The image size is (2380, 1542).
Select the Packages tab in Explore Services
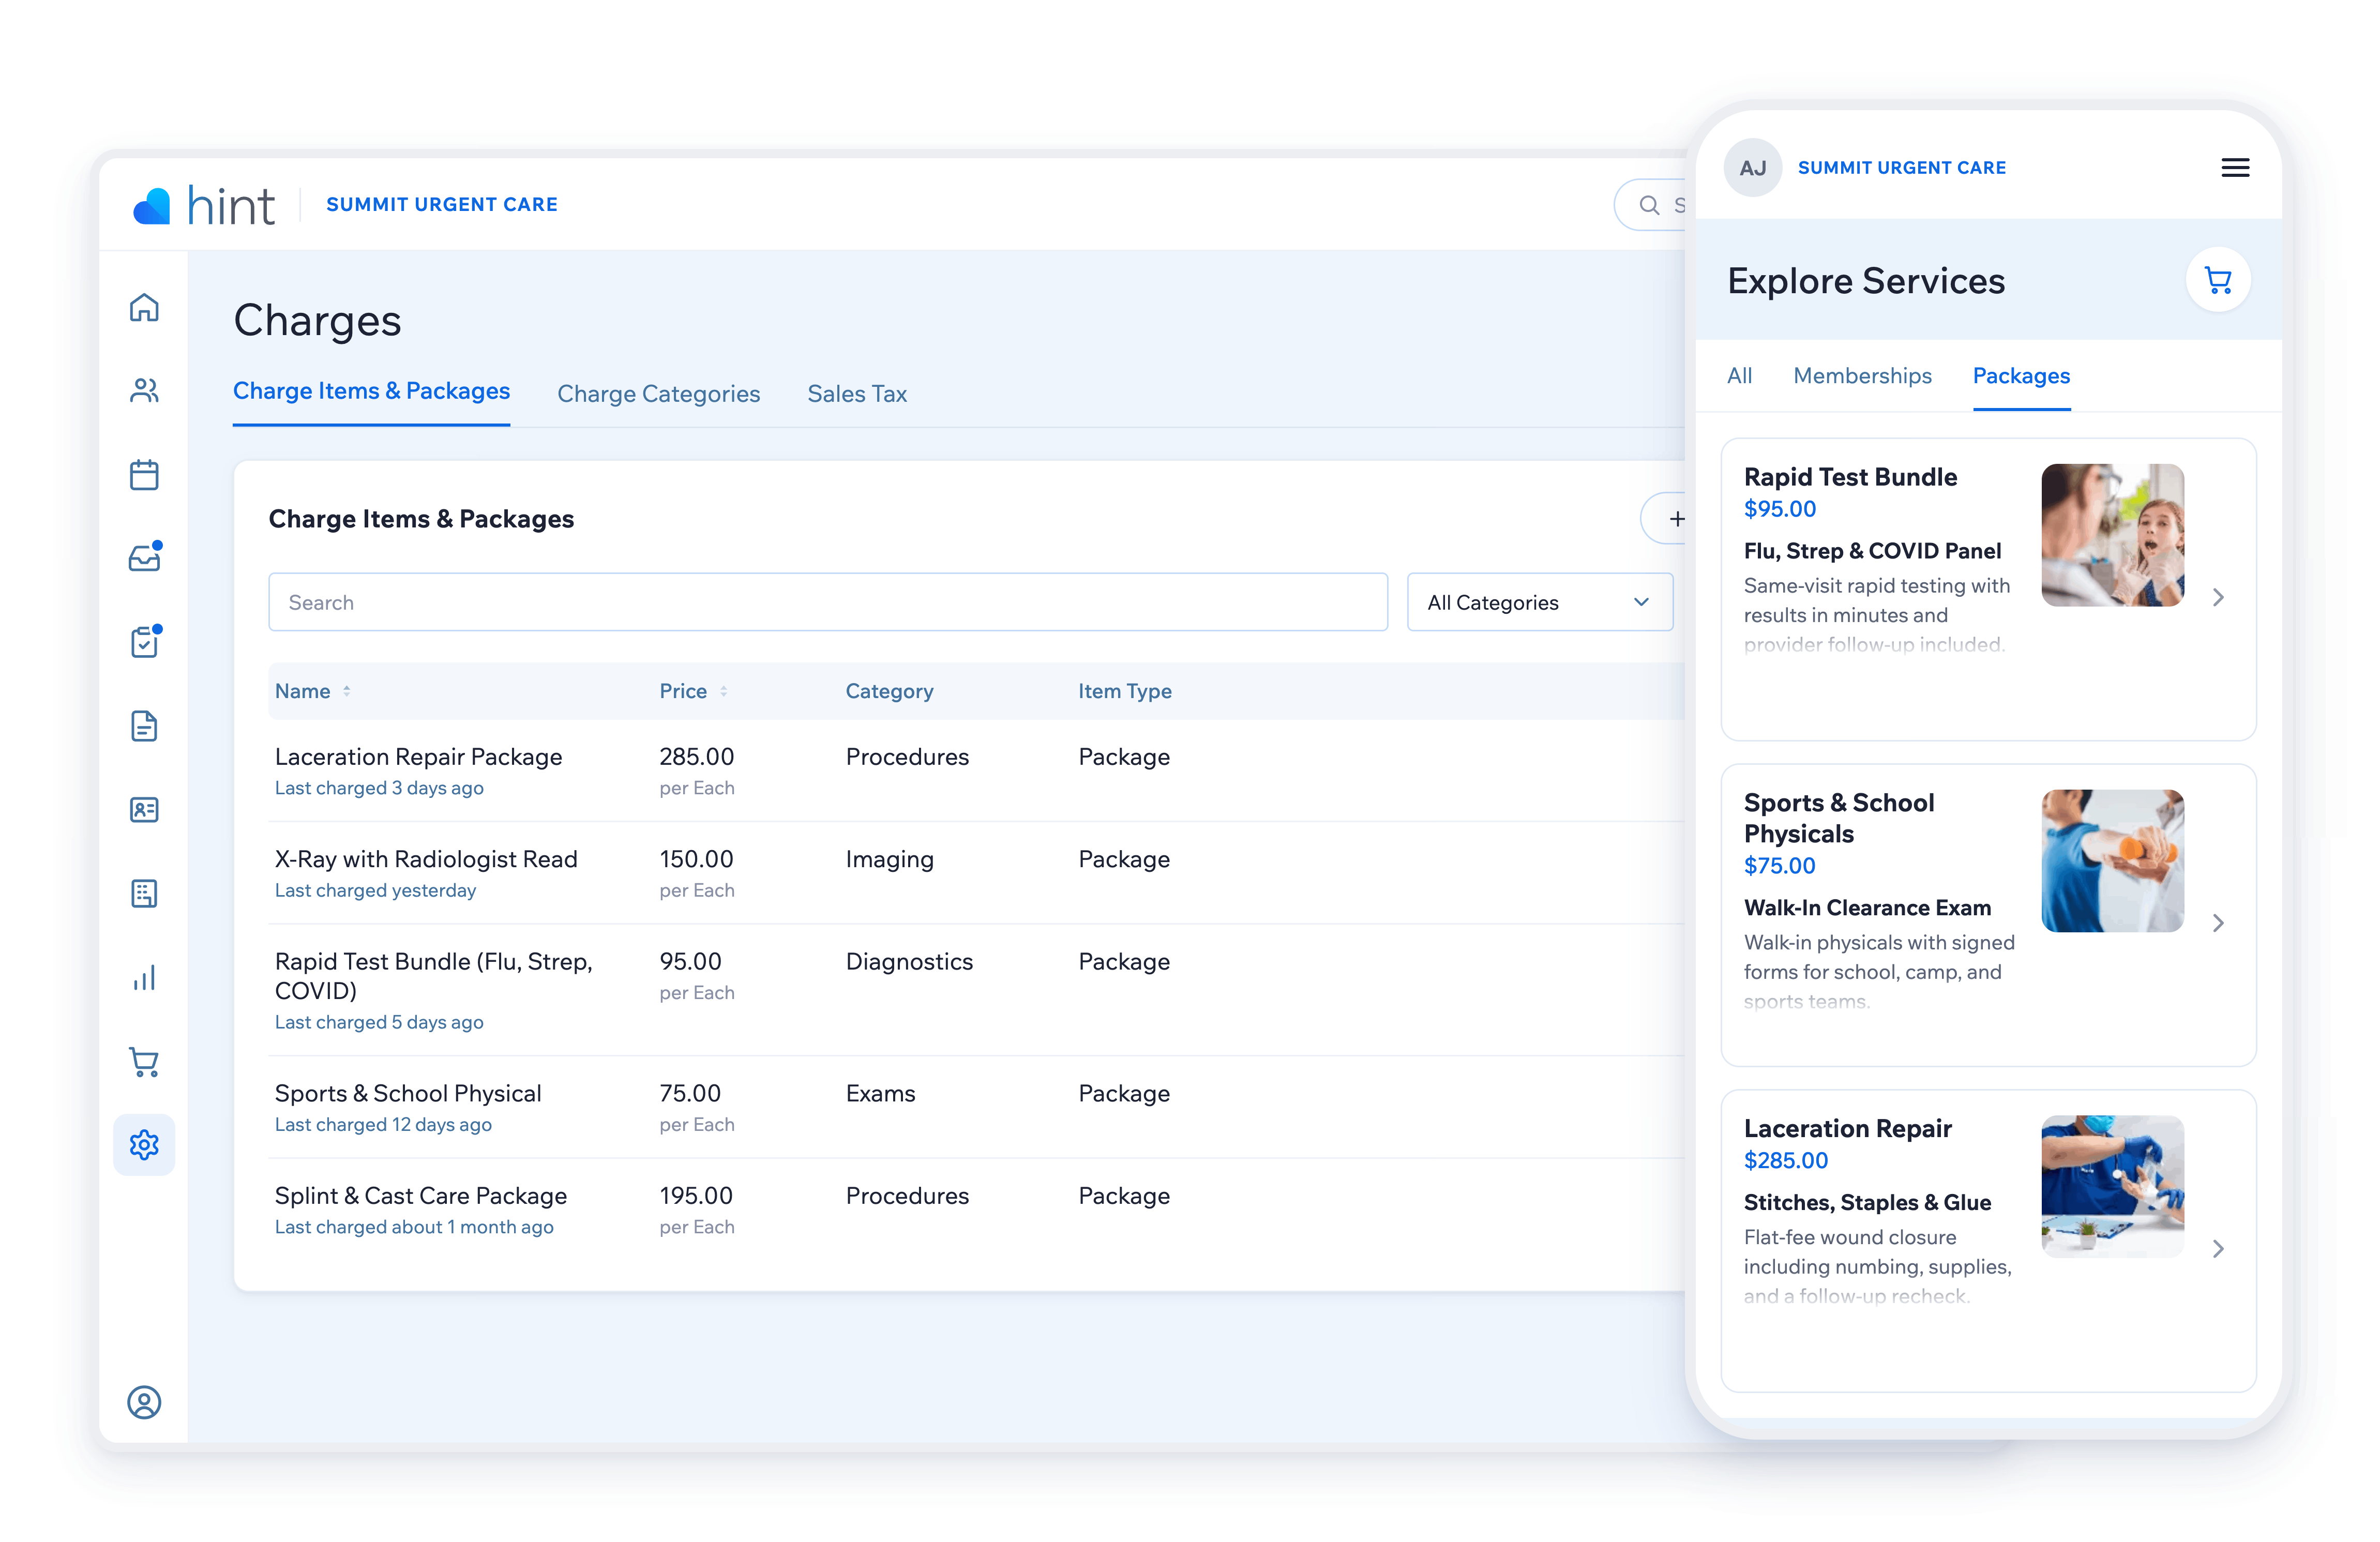coord(2021,376)
